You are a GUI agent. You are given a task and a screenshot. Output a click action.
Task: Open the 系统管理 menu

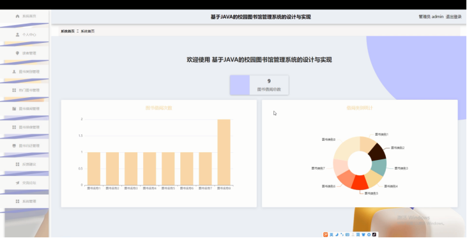24,201
